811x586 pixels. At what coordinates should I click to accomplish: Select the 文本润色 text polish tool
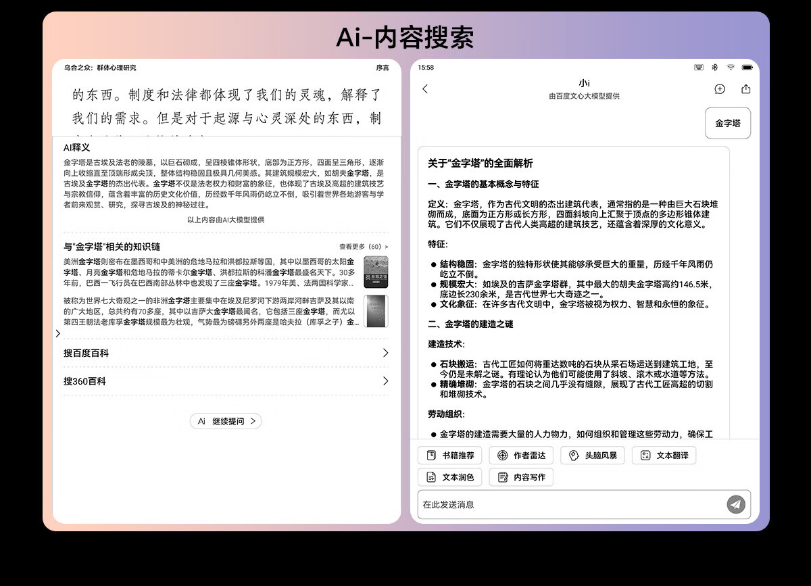click(450, 477)
